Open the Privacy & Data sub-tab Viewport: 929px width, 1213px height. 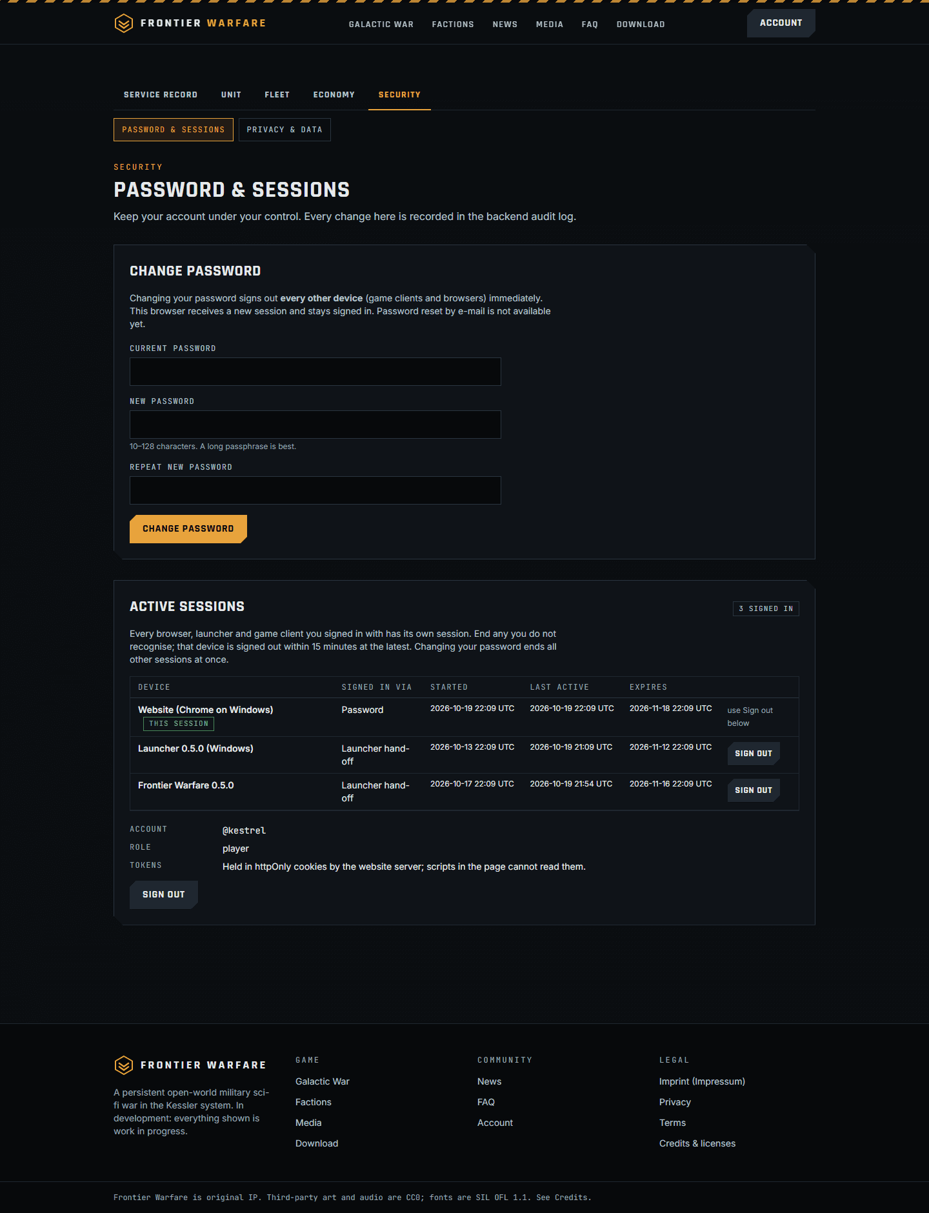tap(285, 130)
